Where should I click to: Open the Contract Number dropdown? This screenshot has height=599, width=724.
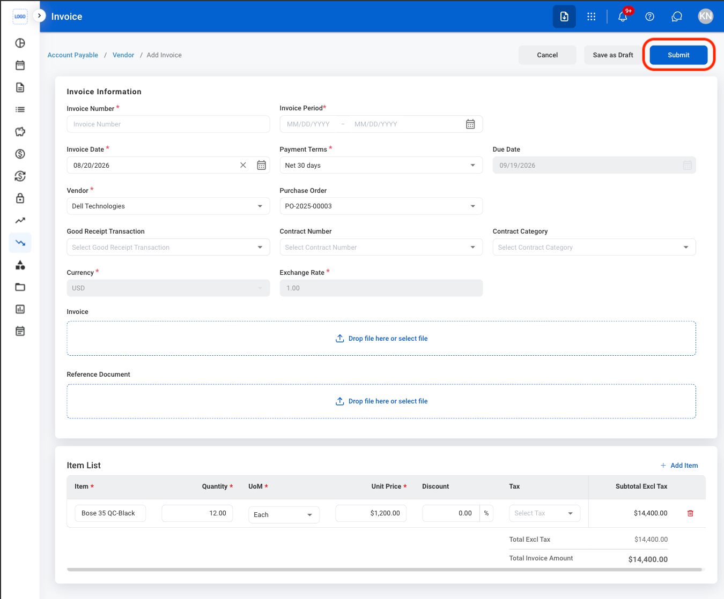(381, 247)
